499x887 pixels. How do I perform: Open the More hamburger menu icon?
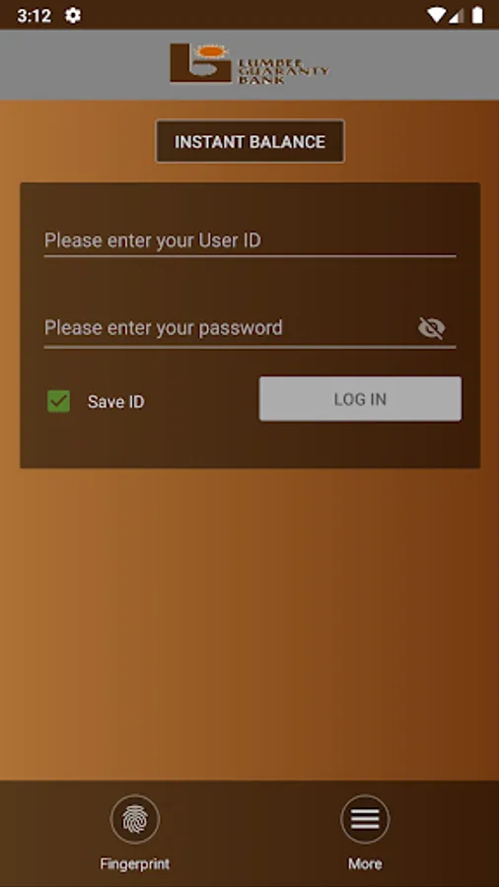(x=365, y=819)
